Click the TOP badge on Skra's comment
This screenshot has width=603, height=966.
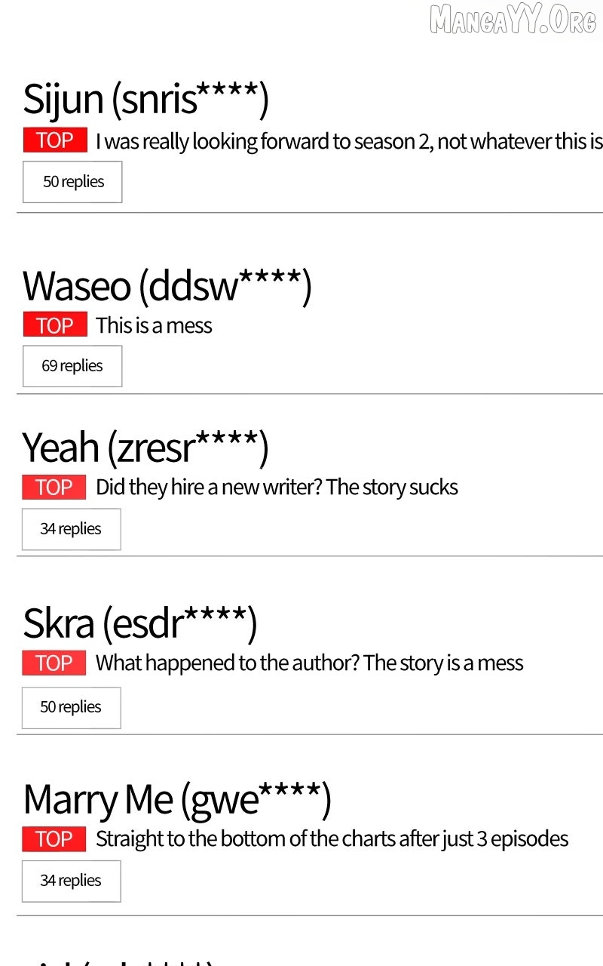[x=54, y=663]
